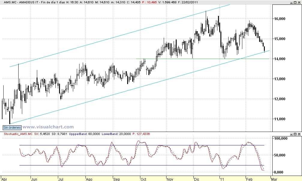This screenshot has height=181, width=302.
Task: Click the 'Jul' month label on time axis
Action: pyautogui.click(x=61, y=179)
